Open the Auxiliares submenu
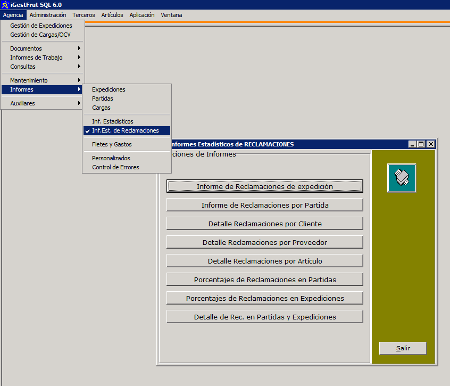450x386 pixels. point(22,103)
